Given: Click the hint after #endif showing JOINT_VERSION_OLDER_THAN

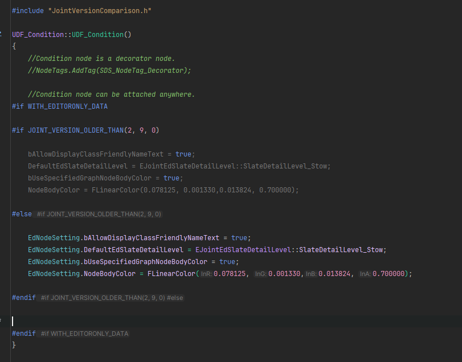Looking at the screenshot, I should point(112,298).
